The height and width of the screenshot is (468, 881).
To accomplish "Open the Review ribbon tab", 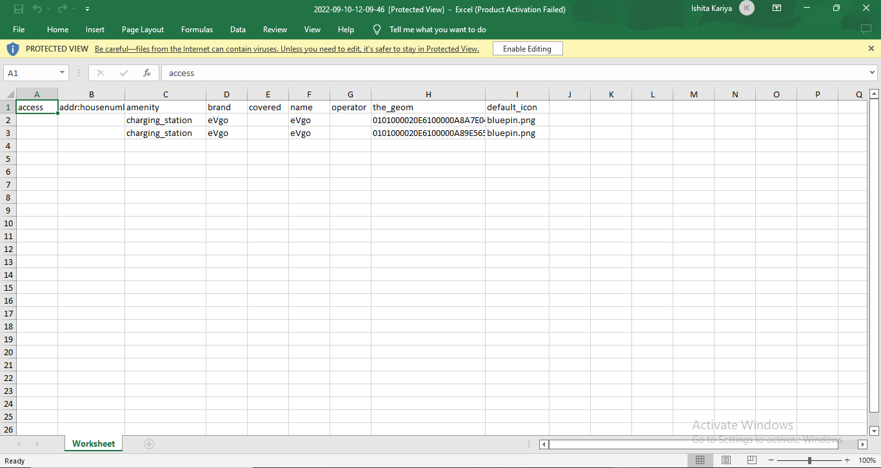I will pos(275,30).
